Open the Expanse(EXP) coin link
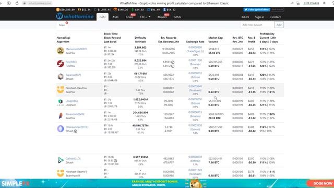The height and width of the screenshot is (188, 334). click(x=73, y=75)
